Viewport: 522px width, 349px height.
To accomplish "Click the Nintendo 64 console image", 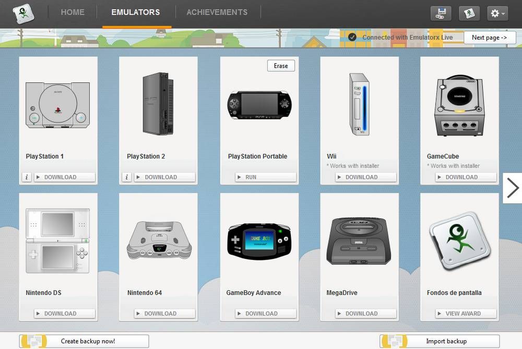I will click(x=159, y=240).
